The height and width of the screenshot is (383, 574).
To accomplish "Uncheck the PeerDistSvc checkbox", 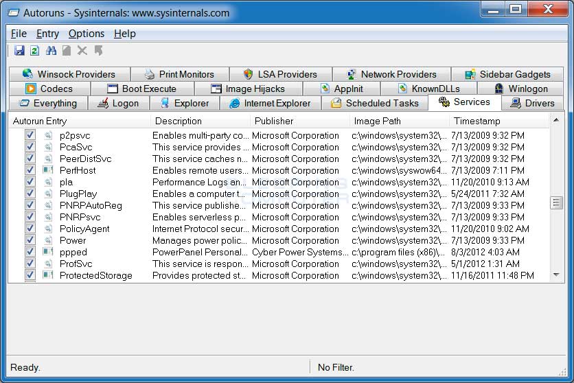I will (x=30, y=159).
